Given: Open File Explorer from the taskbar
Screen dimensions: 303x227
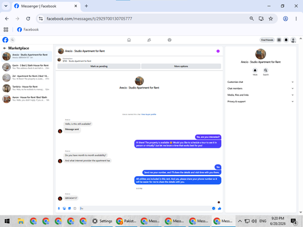Looking at the screenshot, I should click(x=21, y=221).
